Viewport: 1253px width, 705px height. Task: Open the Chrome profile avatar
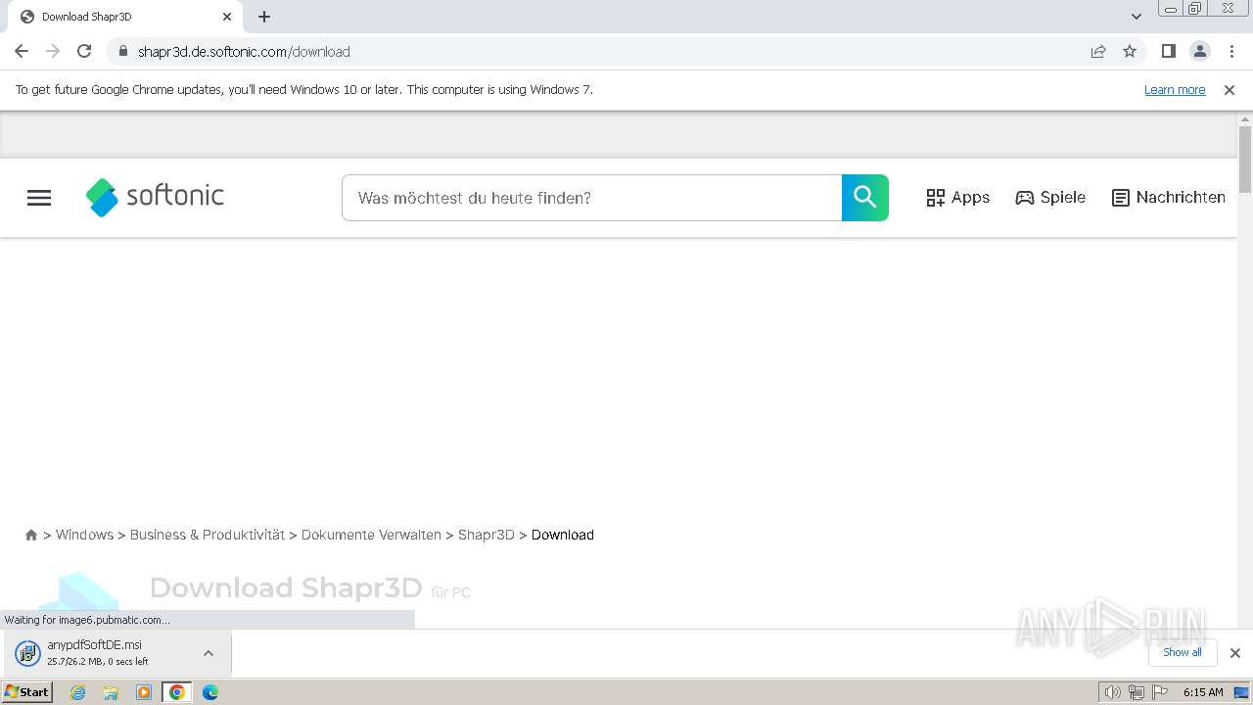coord(1200,51)
